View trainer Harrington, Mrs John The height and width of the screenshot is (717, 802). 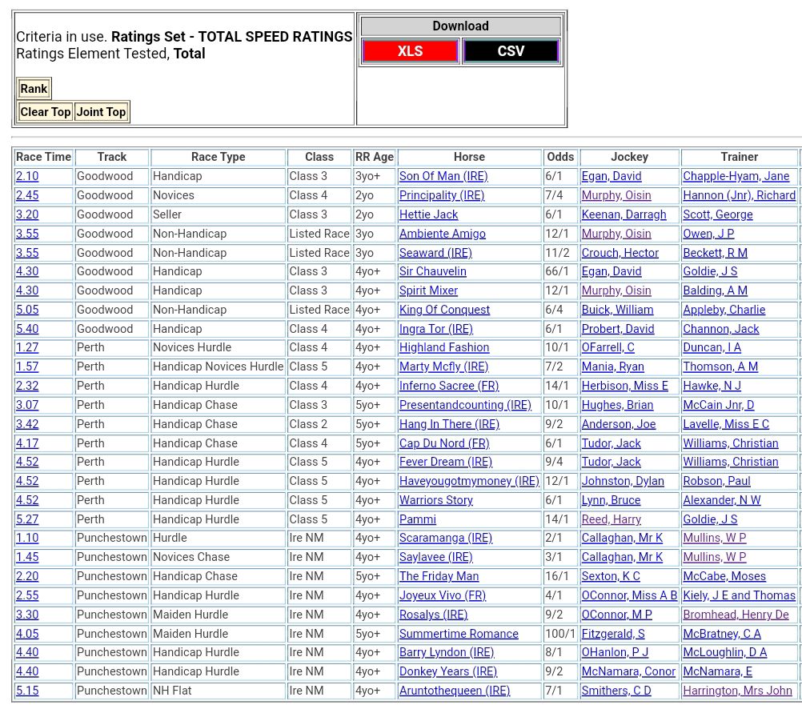[x=737, y=691]
